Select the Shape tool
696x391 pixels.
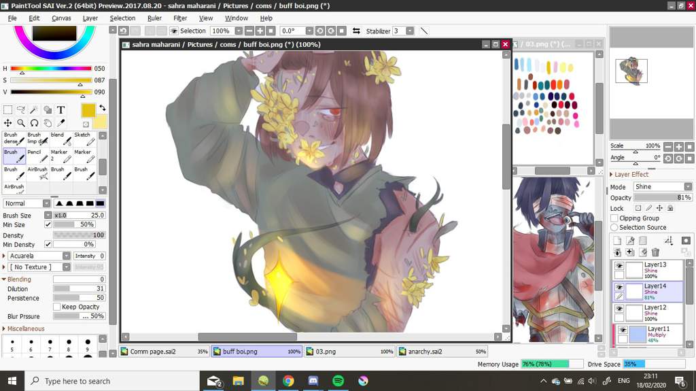[48, 109]
